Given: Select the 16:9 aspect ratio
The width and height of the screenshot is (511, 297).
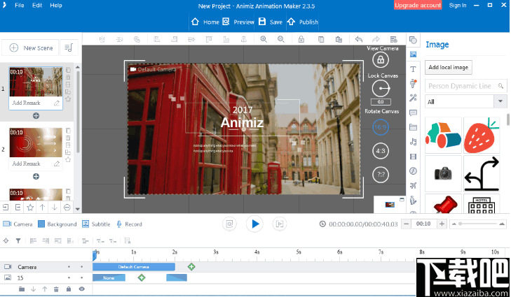Looking at the screenshot, I should point(381,126).
